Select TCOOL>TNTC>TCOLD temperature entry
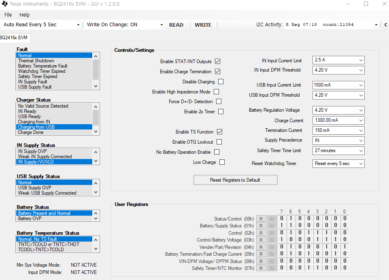This screenshot has height=280, width=389. [x=54, y=250]
